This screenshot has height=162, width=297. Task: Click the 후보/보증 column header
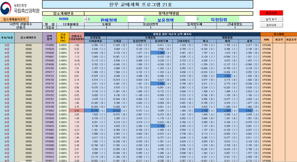coord(7,38)
